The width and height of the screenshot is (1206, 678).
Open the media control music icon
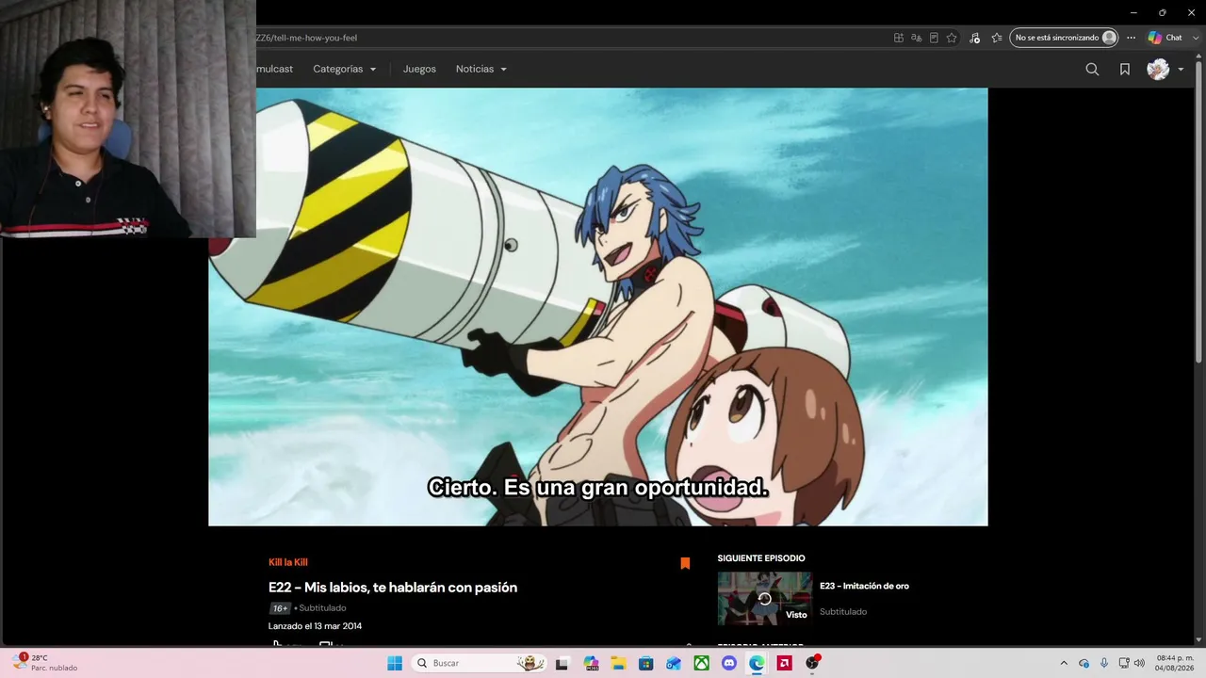(x=974, y=38)
